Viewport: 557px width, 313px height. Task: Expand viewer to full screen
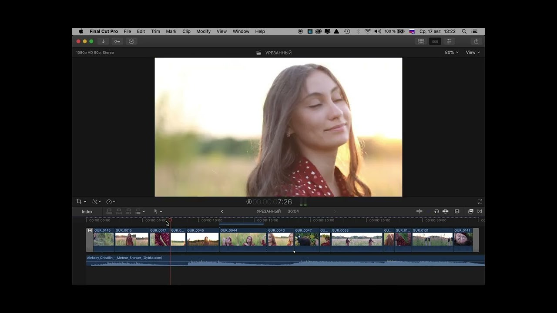(480, 202)
